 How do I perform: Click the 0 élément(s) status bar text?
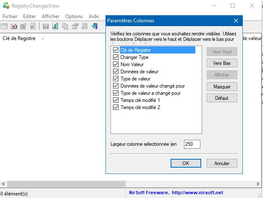[x=14, y=194]
